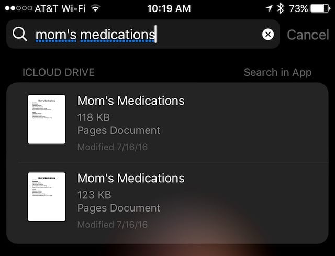
Task: Select the 118 KB file size text
Action: (x=94, y=116)
